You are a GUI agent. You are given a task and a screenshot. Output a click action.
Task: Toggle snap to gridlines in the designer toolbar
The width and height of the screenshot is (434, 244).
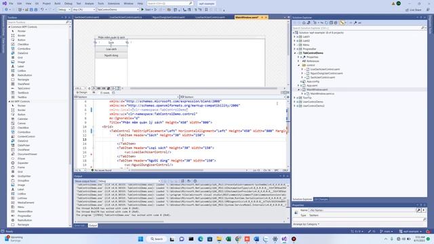pyautogui.click(x=104, y=88)
